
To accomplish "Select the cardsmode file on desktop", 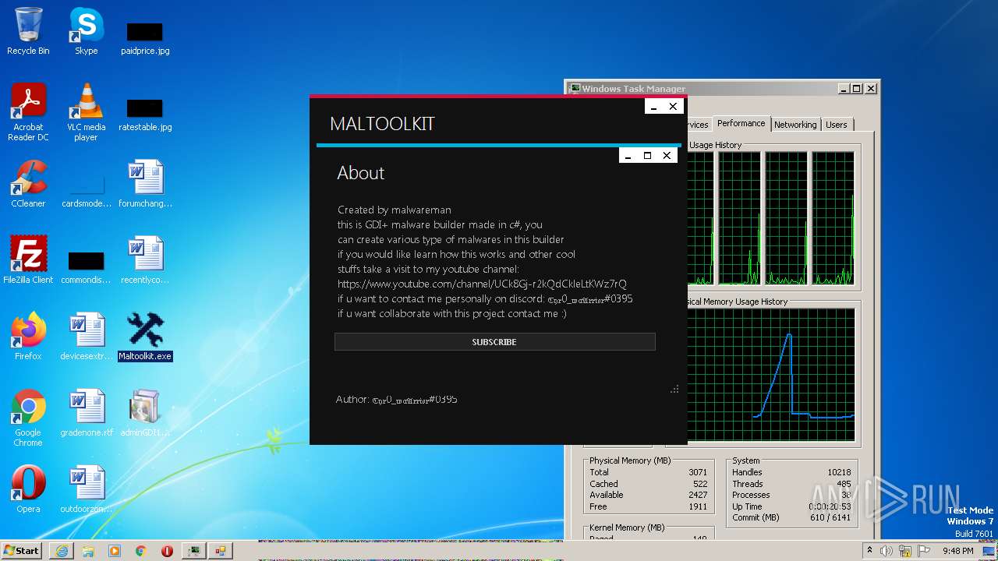I will (86, 190).
